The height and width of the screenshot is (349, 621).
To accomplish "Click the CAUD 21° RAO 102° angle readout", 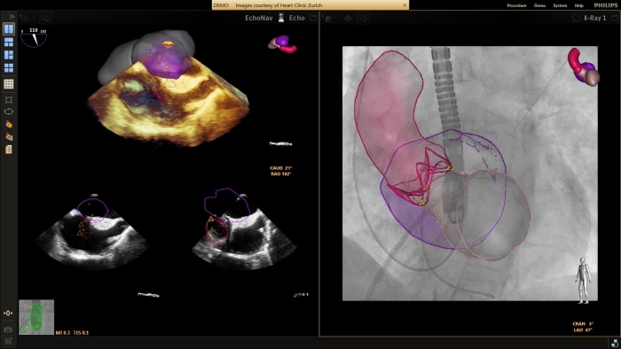I will pos(280,171).
